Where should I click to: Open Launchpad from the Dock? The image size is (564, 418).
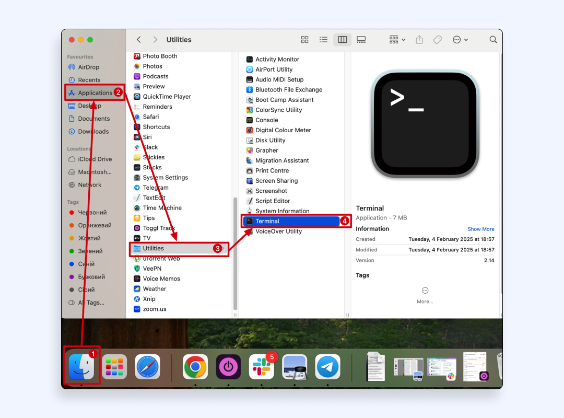point(114,367)
